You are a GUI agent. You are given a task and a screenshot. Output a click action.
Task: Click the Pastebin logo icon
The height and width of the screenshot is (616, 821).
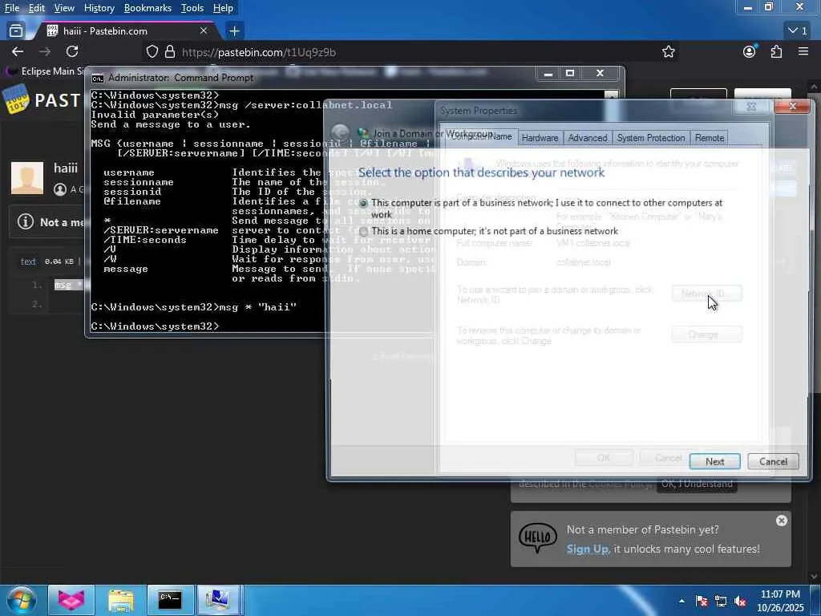(16, 99)
